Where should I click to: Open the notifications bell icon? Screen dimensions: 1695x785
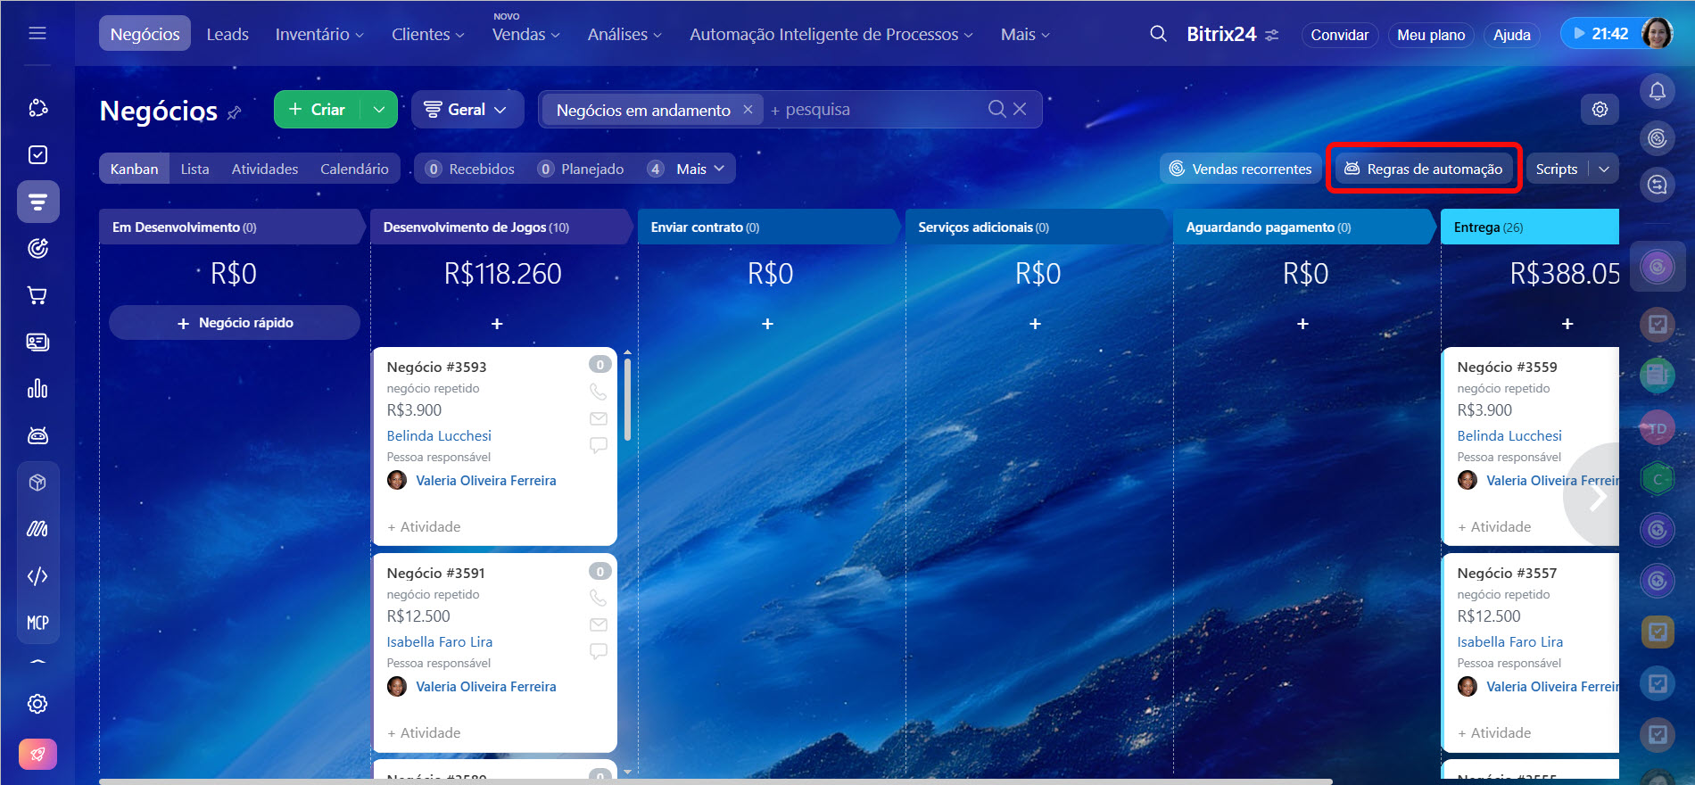click(x=1657, y=91)
